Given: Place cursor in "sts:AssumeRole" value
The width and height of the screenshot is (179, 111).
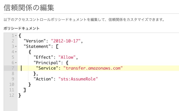Looking at the screenshot, I should point(78,79).
